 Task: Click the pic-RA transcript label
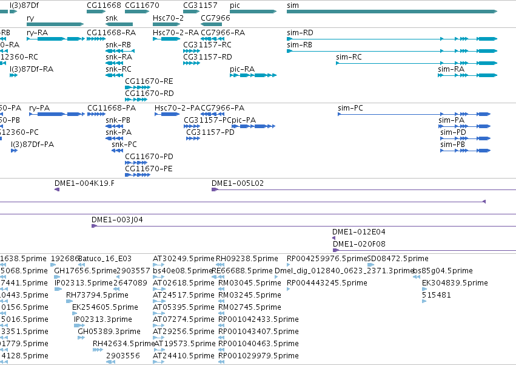pos(242,69)
